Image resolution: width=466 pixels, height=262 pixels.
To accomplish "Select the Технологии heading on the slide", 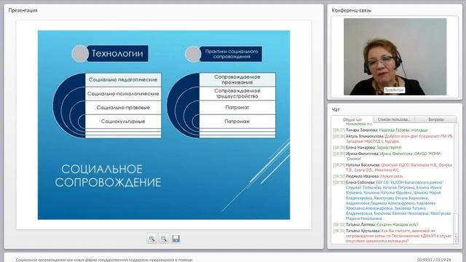I will [x=117, y=53].
